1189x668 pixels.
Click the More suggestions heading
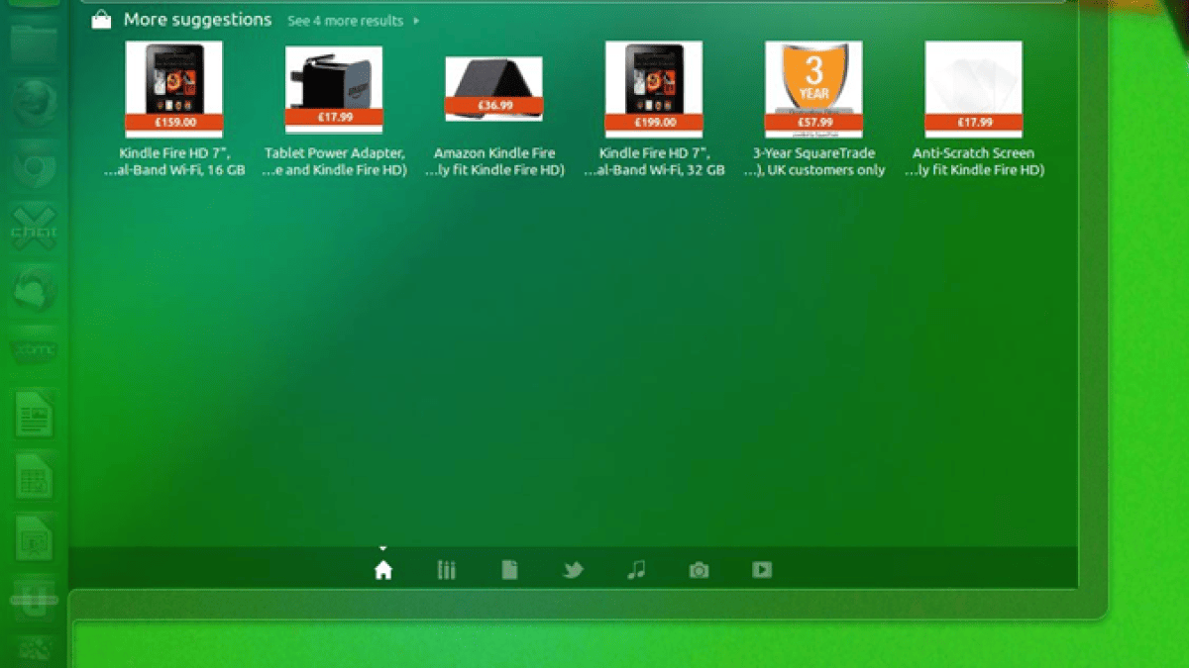coord(197,20)
